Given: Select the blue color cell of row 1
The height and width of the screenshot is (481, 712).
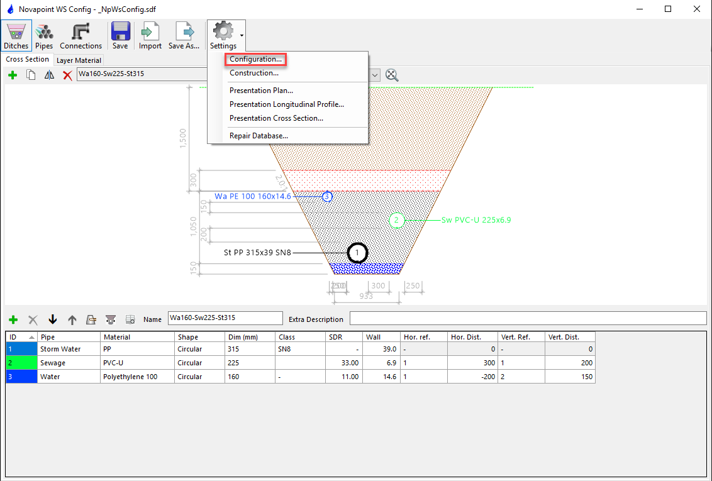Looking at the screenshot, I should 21,349.
